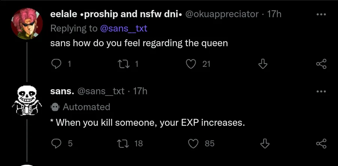The image size is (338, 166).
Task: Reply to eelale's tweet via comment icon
Action: click(x=56, y=64)
